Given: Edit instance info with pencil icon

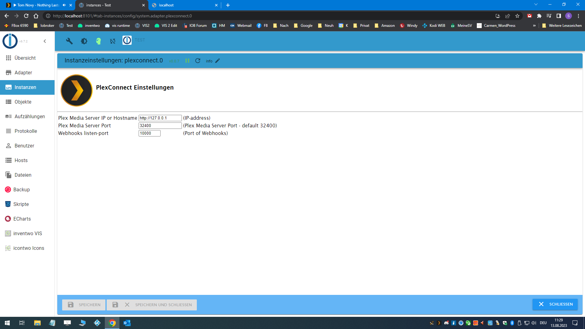Looking at the screenshot, I should pos(218,61).
